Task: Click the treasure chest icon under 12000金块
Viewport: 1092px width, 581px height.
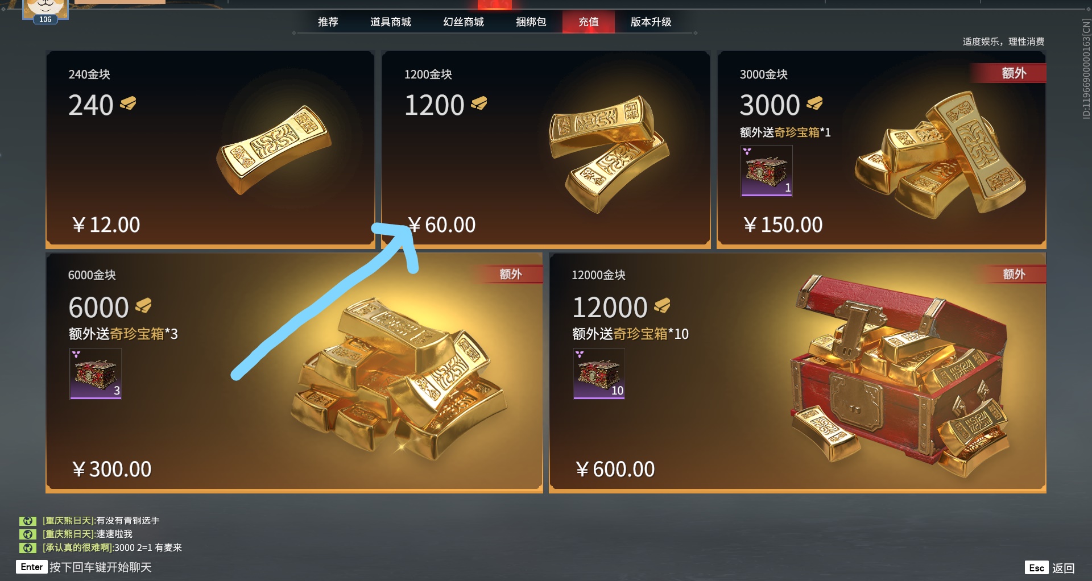Action: [x=599, y=374]
